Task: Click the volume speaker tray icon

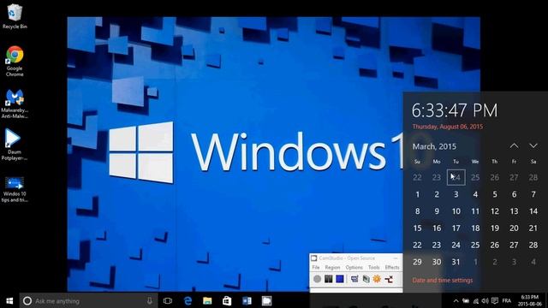Action: click(x=485, y=300)
